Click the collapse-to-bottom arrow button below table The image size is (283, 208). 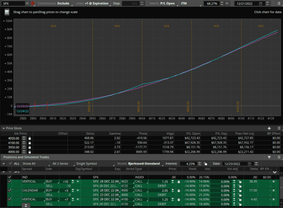click(x=26, y=206)
